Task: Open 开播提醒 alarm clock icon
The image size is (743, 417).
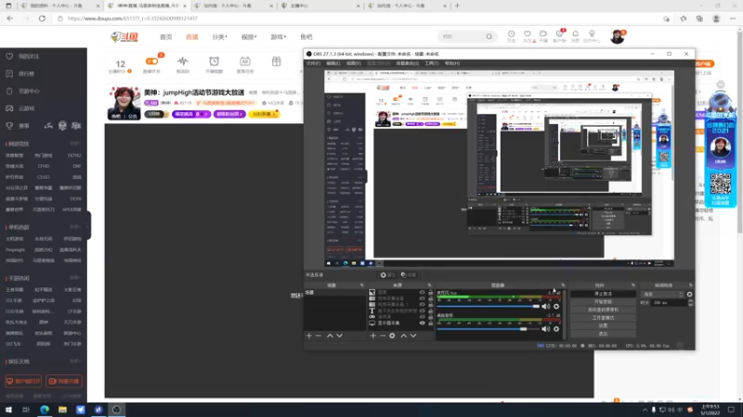Action: [215, 61]
